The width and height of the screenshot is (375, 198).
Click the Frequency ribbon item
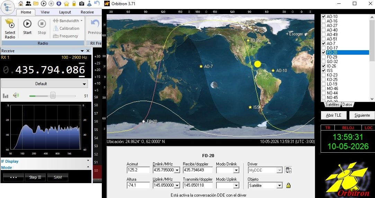click(x=65, y=36)
